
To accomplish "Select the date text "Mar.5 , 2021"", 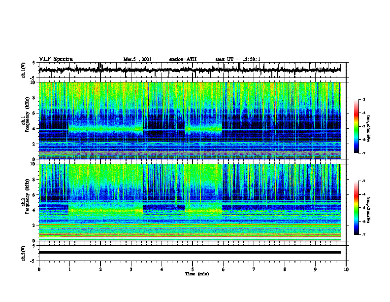I will click(137, 59).
